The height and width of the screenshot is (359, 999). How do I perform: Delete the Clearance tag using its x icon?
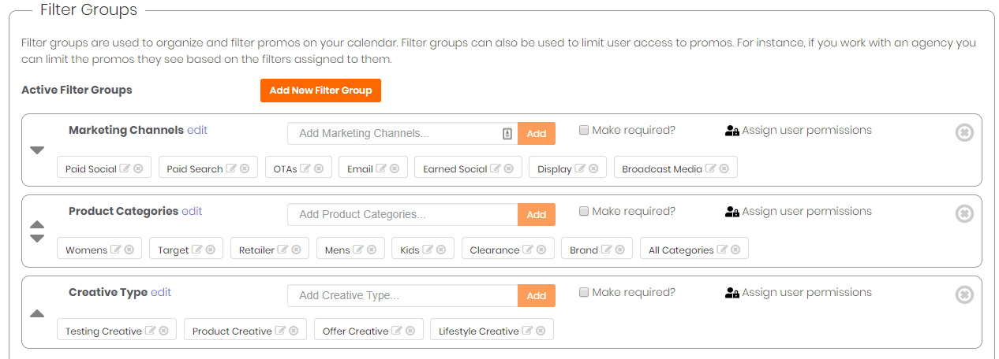pyautogui.click(x=543, y=250)
